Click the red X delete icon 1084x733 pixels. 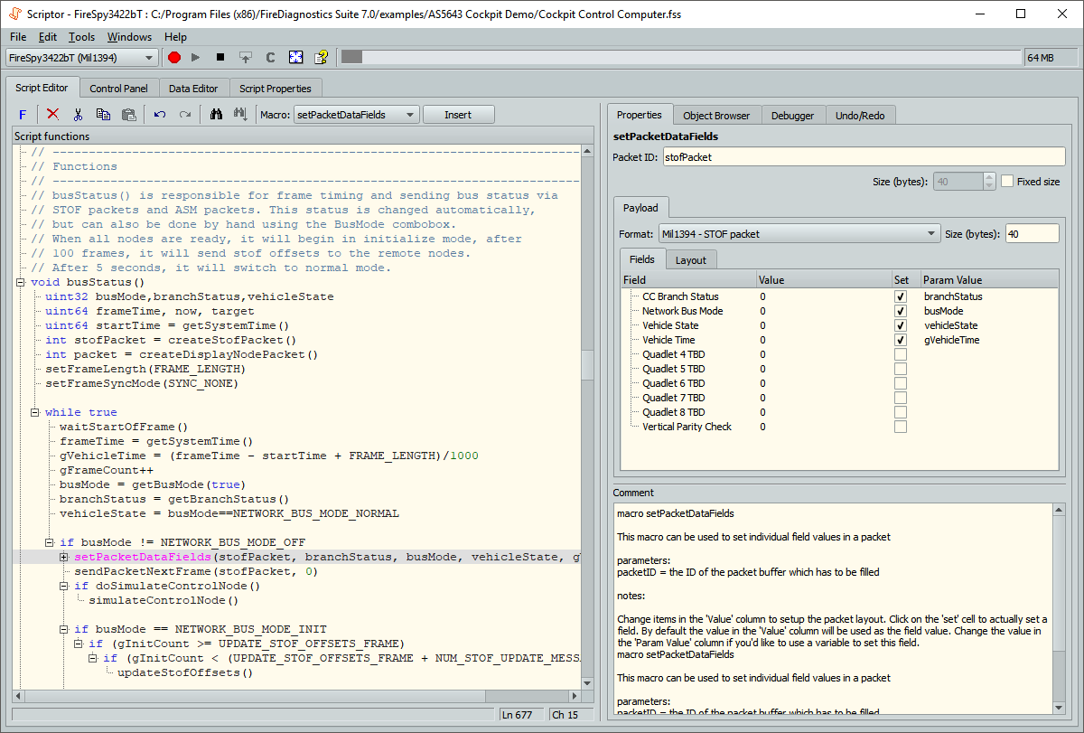pos(52,115)
